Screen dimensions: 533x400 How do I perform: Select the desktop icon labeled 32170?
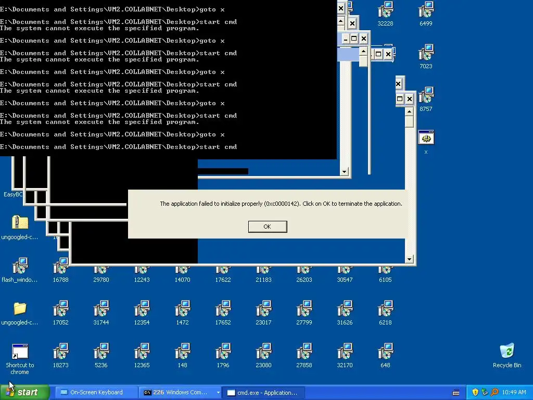click(x=345, y=355)
